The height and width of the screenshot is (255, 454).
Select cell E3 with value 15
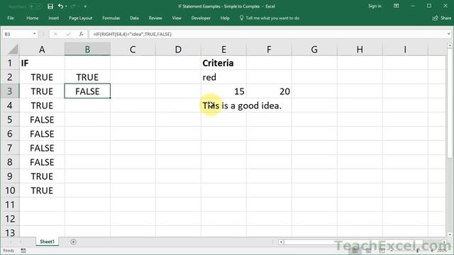tap(224, 91)
